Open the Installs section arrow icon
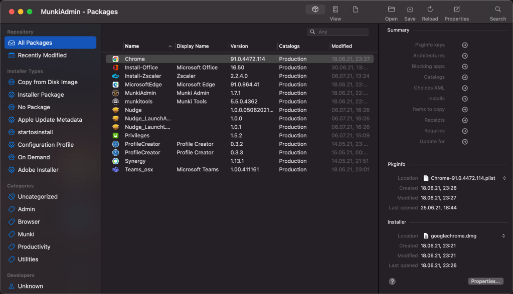Screen dimensions: 513x294 point(464,98)
